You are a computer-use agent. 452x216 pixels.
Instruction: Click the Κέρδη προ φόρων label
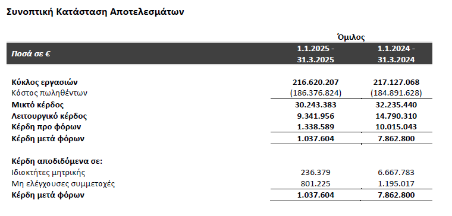(x=46, y=127)
